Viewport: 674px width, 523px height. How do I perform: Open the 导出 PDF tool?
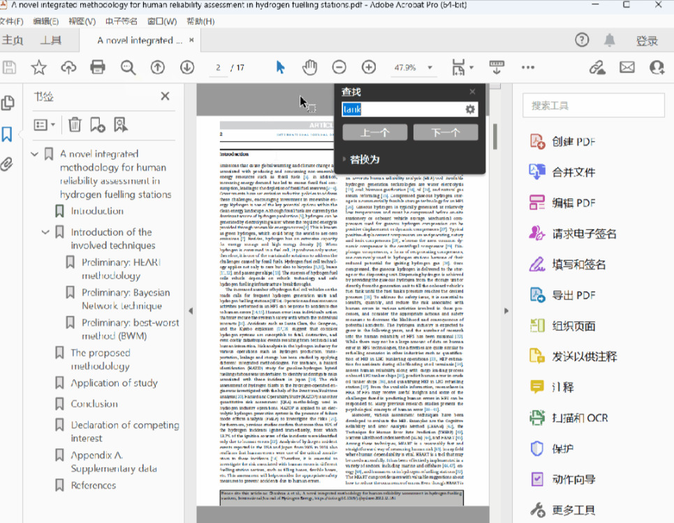click(573, 295)
